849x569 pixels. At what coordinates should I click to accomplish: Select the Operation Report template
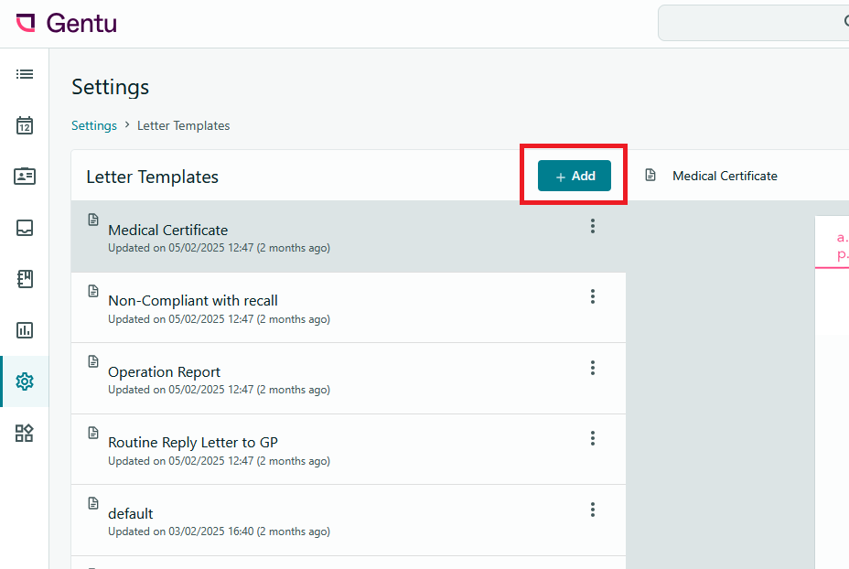[165, 372]
